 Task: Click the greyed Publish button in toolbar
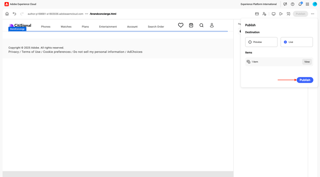click(x=300, y=14)
